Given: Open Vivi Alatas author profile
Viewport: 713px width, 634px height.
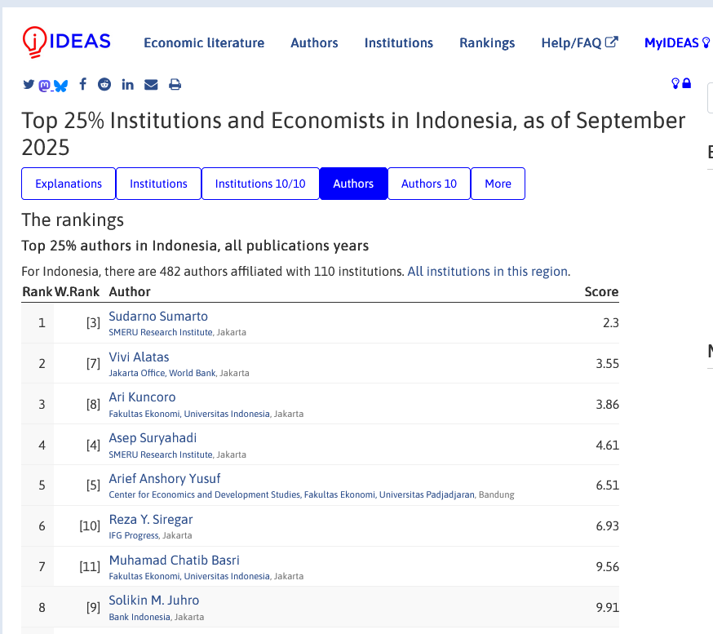Looking at the screenshot, I should [139, 357].
